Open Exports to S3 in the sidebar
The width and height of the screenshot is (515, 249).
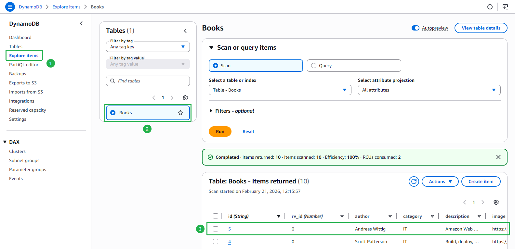point(23,83)
